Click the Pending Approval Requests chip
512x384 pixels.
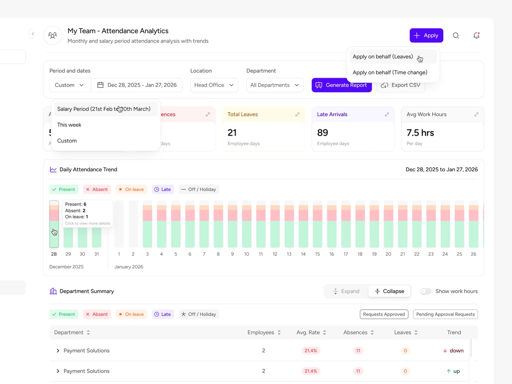coord(445,314)
